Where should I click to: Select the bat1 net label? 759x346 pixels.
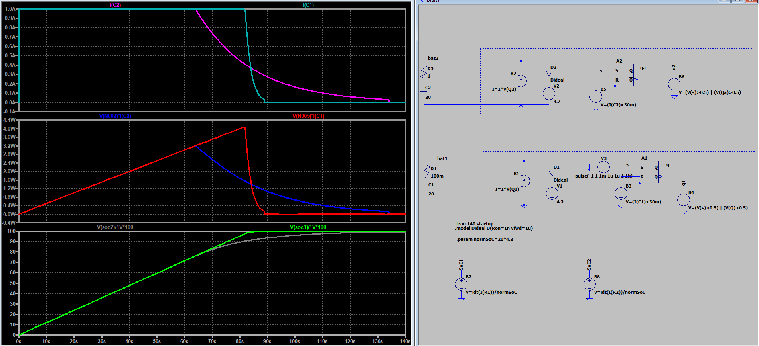[x=442, y=158]
